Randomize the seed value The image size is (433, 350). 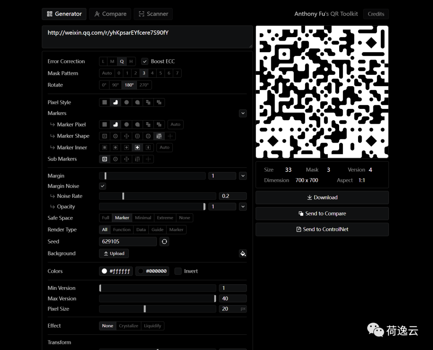(x=164, y=241)
